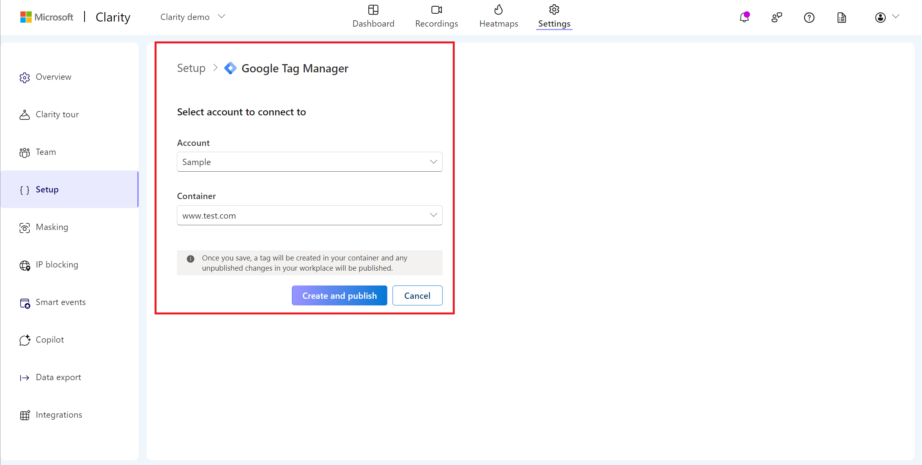Switch to the Heatmaps tab

(498, 16)
